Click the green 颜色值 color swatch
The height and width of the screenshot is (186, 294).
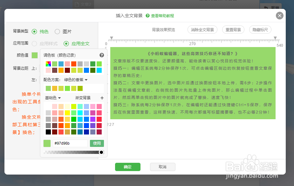click(x=34, y=55)
